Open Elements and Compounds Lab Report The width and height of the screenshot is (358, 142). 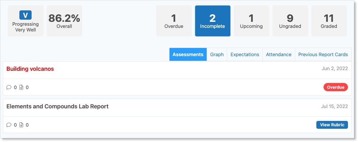pos(57,106)
